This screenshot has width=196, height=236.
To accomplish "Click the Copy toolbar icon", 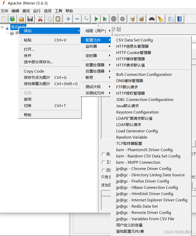I will click(x=49, y=19).
